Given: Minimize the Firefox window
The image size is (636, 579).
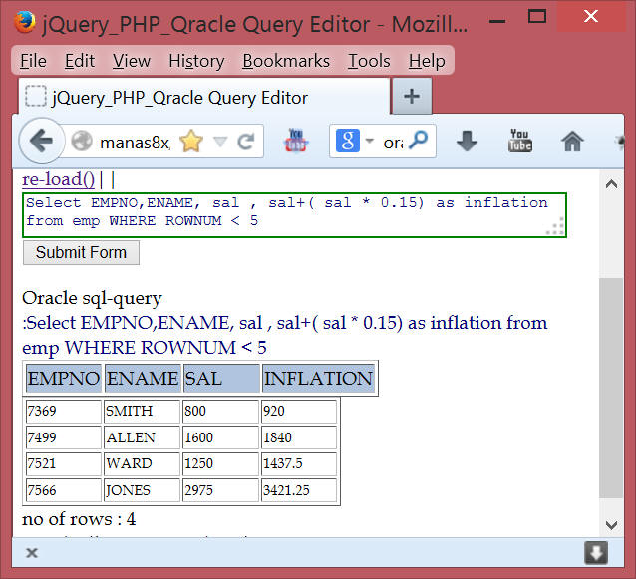Looking at the screenshot, I should (x=497, y=20).
